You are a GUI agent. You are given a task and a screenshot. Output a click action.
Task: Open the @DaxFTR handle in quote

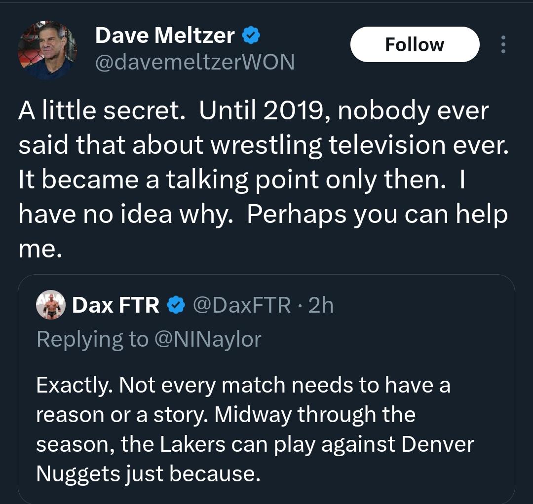tap(241, 305)
